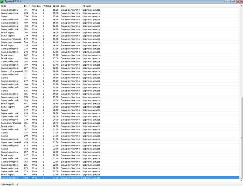This screenshot has width=243, height=186.
Task: Click the time cell 22:50
Action: click(56, 175)
